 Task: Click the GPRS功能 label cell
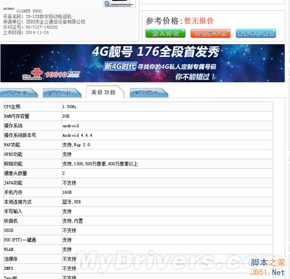click(33, 154)
